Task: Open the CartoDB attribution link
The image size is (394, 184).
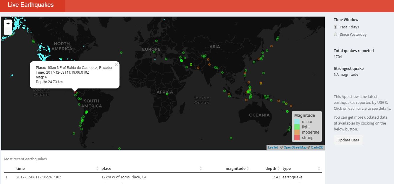Action: [317, 147]
